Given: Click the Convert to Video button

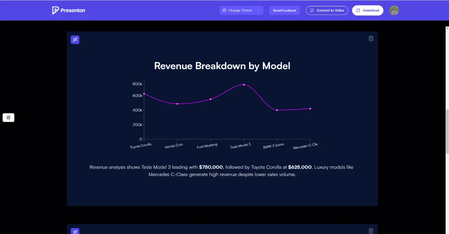Looking at the screenshot, I should 327,10.
